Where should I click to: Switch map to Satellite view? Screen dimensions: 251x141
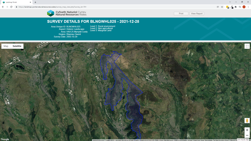click(17, 46)
